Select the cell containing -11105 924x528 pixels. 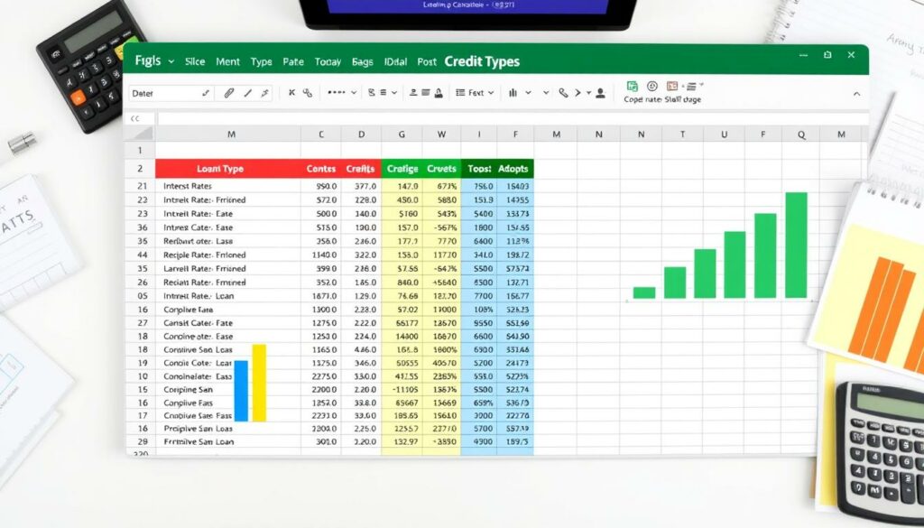pos(402,390)
